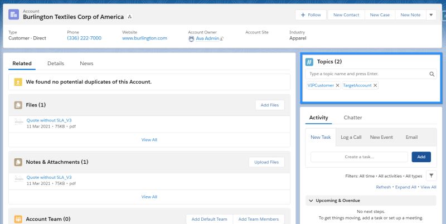The image size is (446, 224).
Task: Click the Upload Files button
Action: pos(266,162)
